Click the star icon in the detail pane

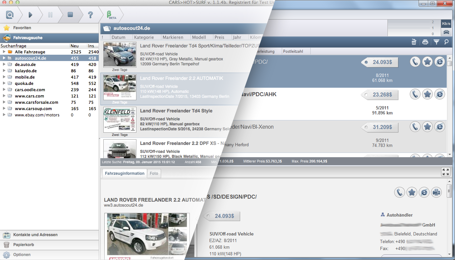[412, 192]
